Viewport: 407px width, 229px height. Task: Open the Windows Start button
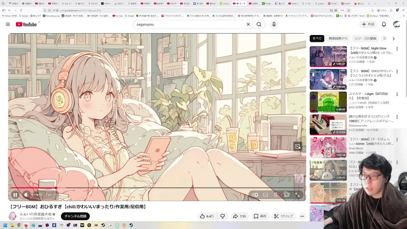[5, 226]
